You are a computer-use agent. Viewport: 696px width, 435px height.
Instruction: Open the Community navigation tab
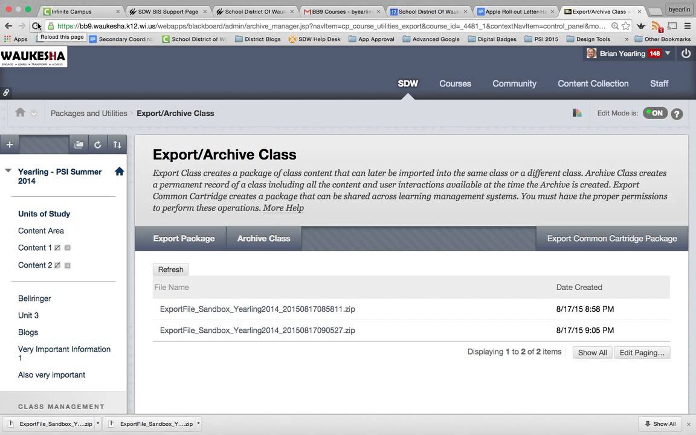tap(514, 83)
